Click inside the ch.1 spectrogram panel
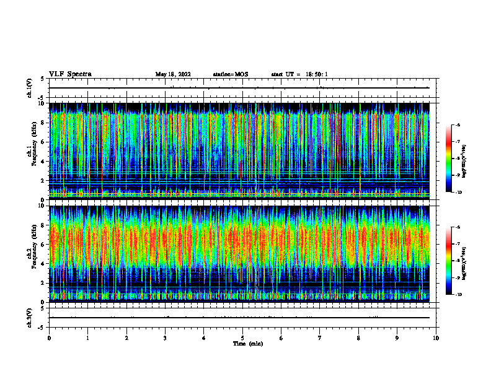Screen dimensions: 491x379 [x=244, y=151]
